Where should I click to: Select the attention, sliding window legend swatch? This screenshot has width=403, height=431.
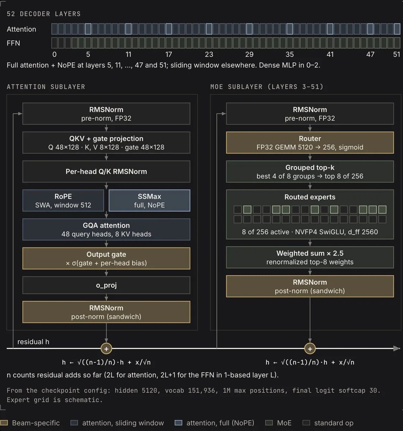74,423
